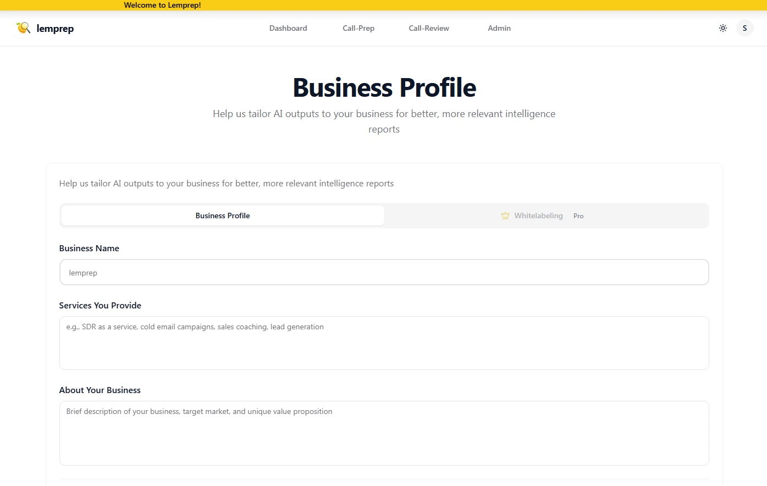The image size is (767, 486).
Task: Click the Welcome to Lemprep banner
Action: click(163, 5)
